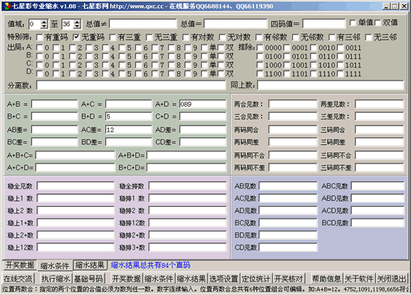Focus the 稳排12数 input field
411x295 pixels.
tap(188, 223)
